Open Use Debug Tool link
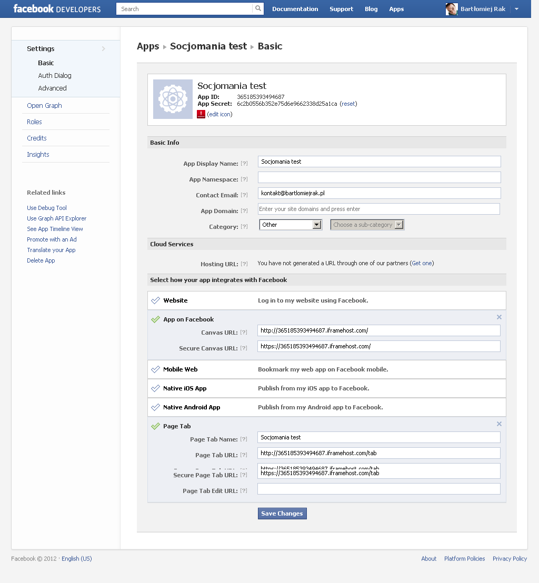 point(47,208)
